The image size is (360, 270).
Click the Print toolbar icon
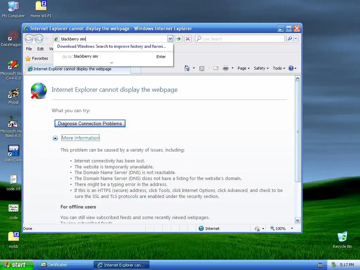pyautogui.click(x=226, y=68)
